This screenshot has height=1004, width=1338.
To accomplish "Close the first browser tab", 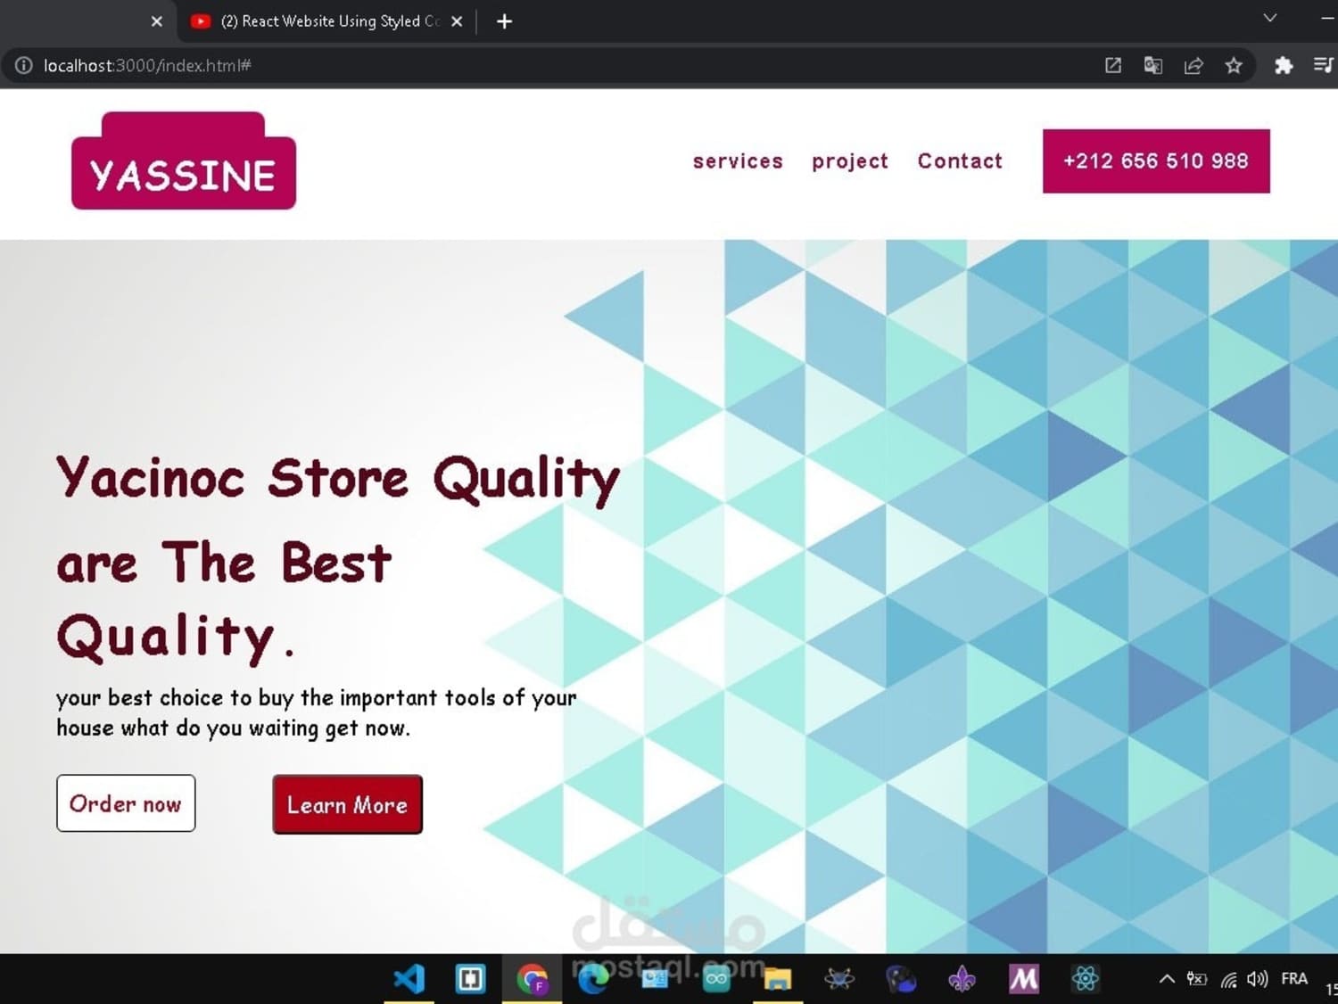I will [x=157, y=21].
